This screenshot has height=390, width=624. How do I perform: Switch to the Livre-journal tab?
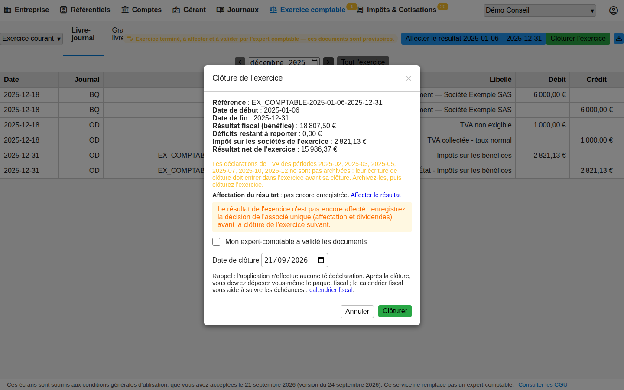click(83, 34)
